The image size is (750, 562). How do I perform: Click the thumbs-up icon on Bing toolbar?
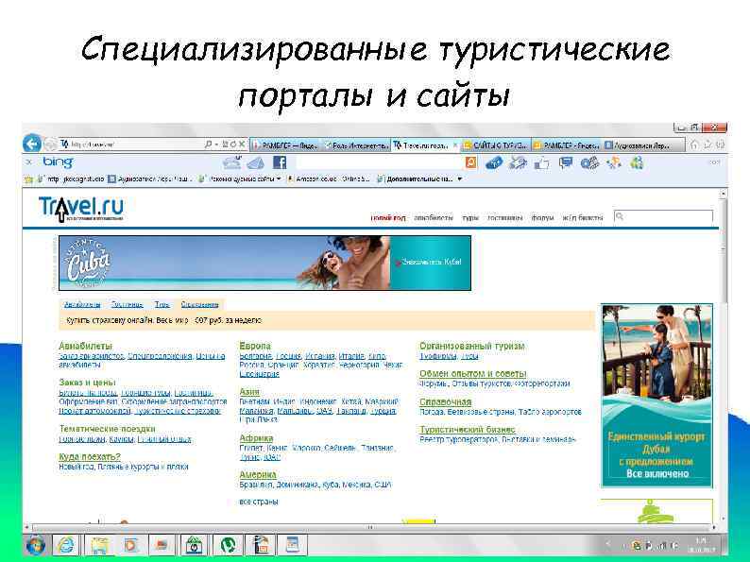[x=542, y=163]
